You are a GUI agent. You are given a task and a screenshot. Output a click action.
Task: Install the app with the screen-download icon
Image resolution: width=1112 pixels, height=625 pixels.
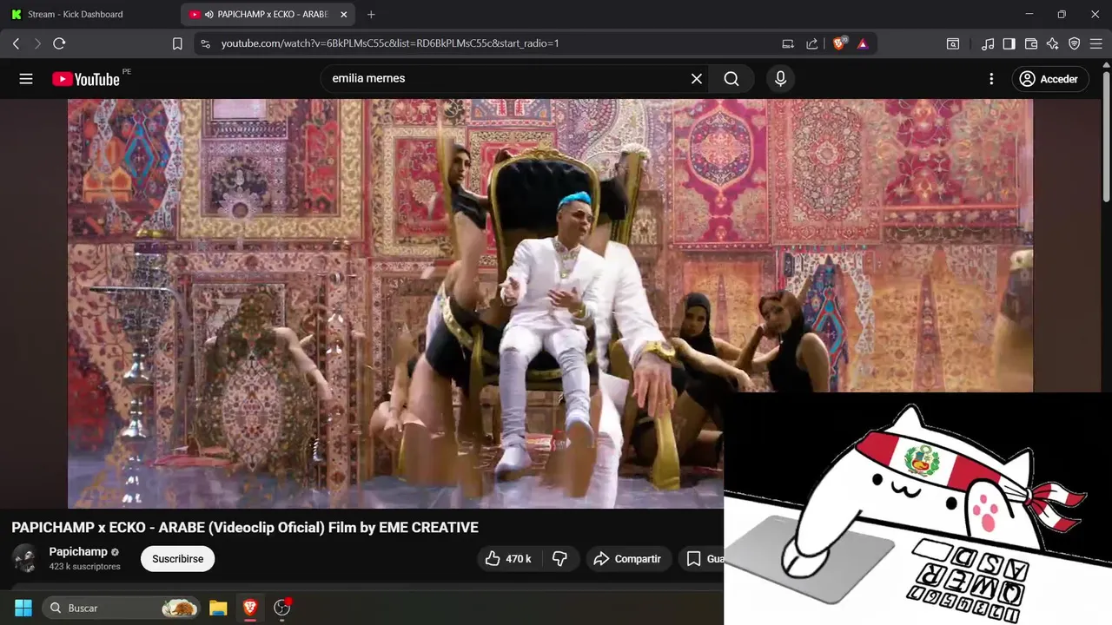tap(788, 43)
